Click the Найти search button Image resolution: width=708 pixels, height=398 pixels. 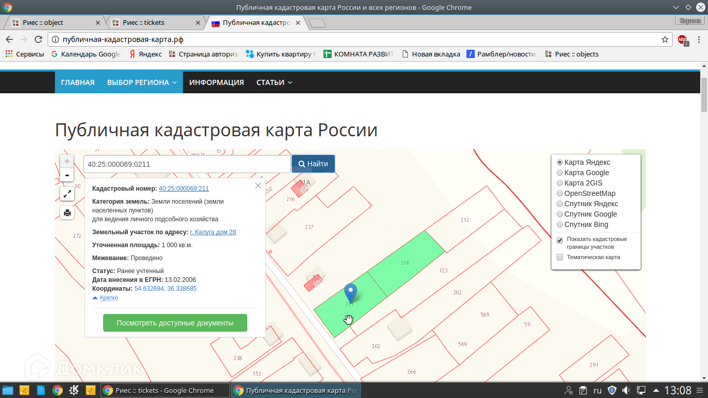pos(313,164)
